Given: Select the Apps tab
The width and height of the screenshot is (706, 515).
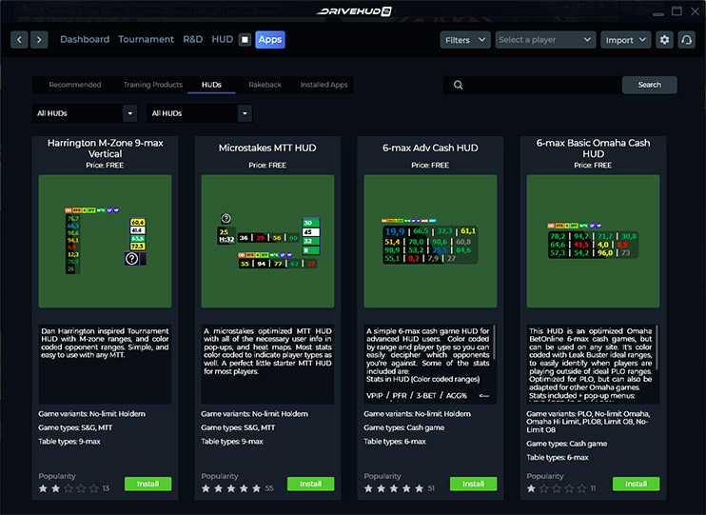Looking at the screenshot, I should point(270,40).
